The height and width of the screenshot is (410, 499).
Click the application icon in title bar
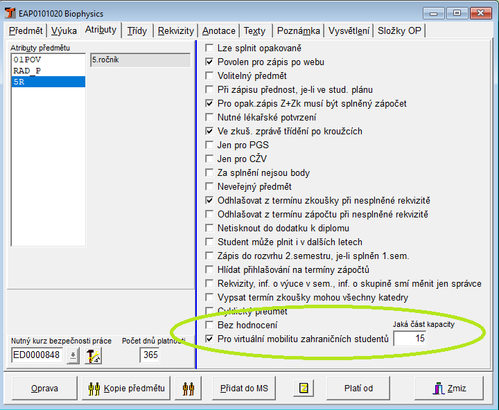coord(9,12)
